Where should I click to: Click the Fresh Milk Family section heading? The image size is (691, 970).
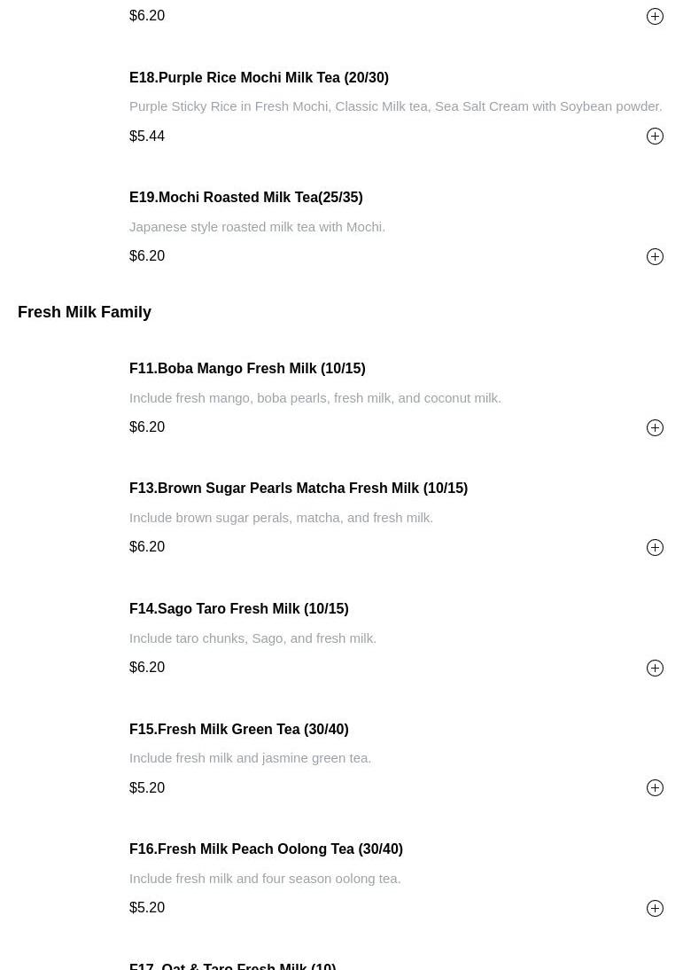84,312
